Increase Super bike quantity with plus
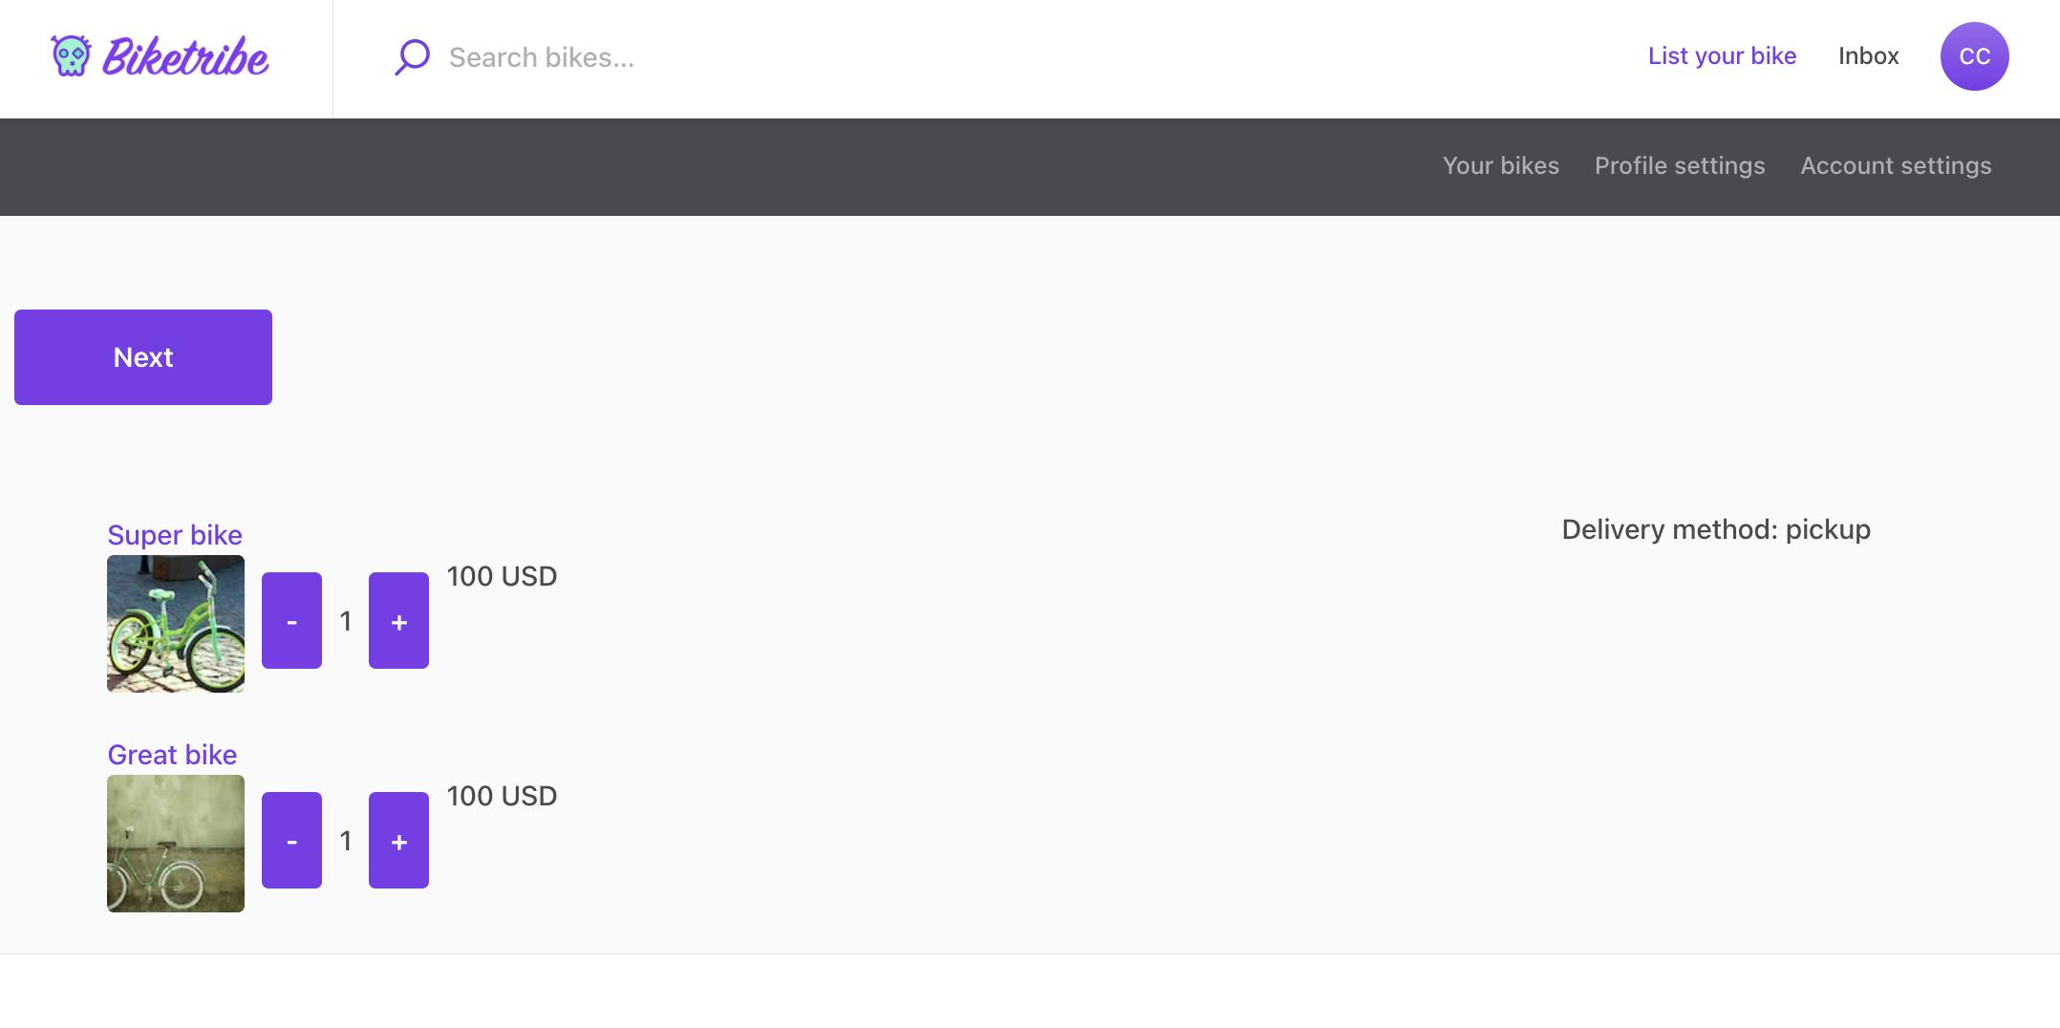Viewport: 2060px width, 1028px height. pyautogui.click(x=398, y=621)
